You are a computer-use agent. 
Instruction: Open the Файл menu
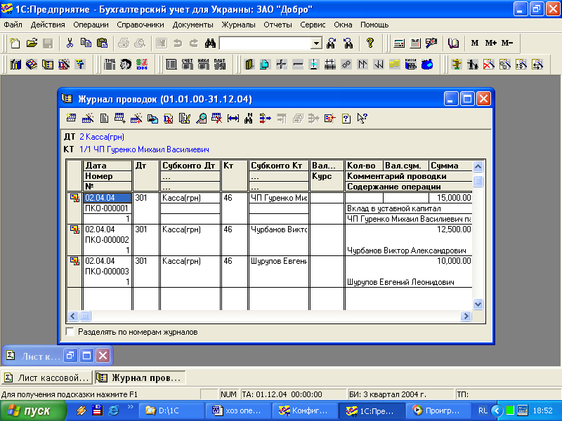13,25
